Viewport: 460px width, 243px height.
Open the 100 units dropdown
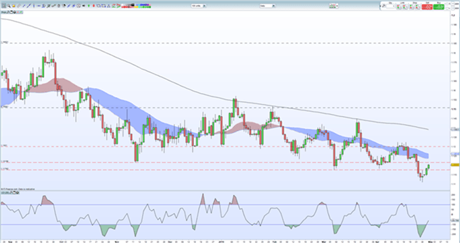[x=199, y=6]
